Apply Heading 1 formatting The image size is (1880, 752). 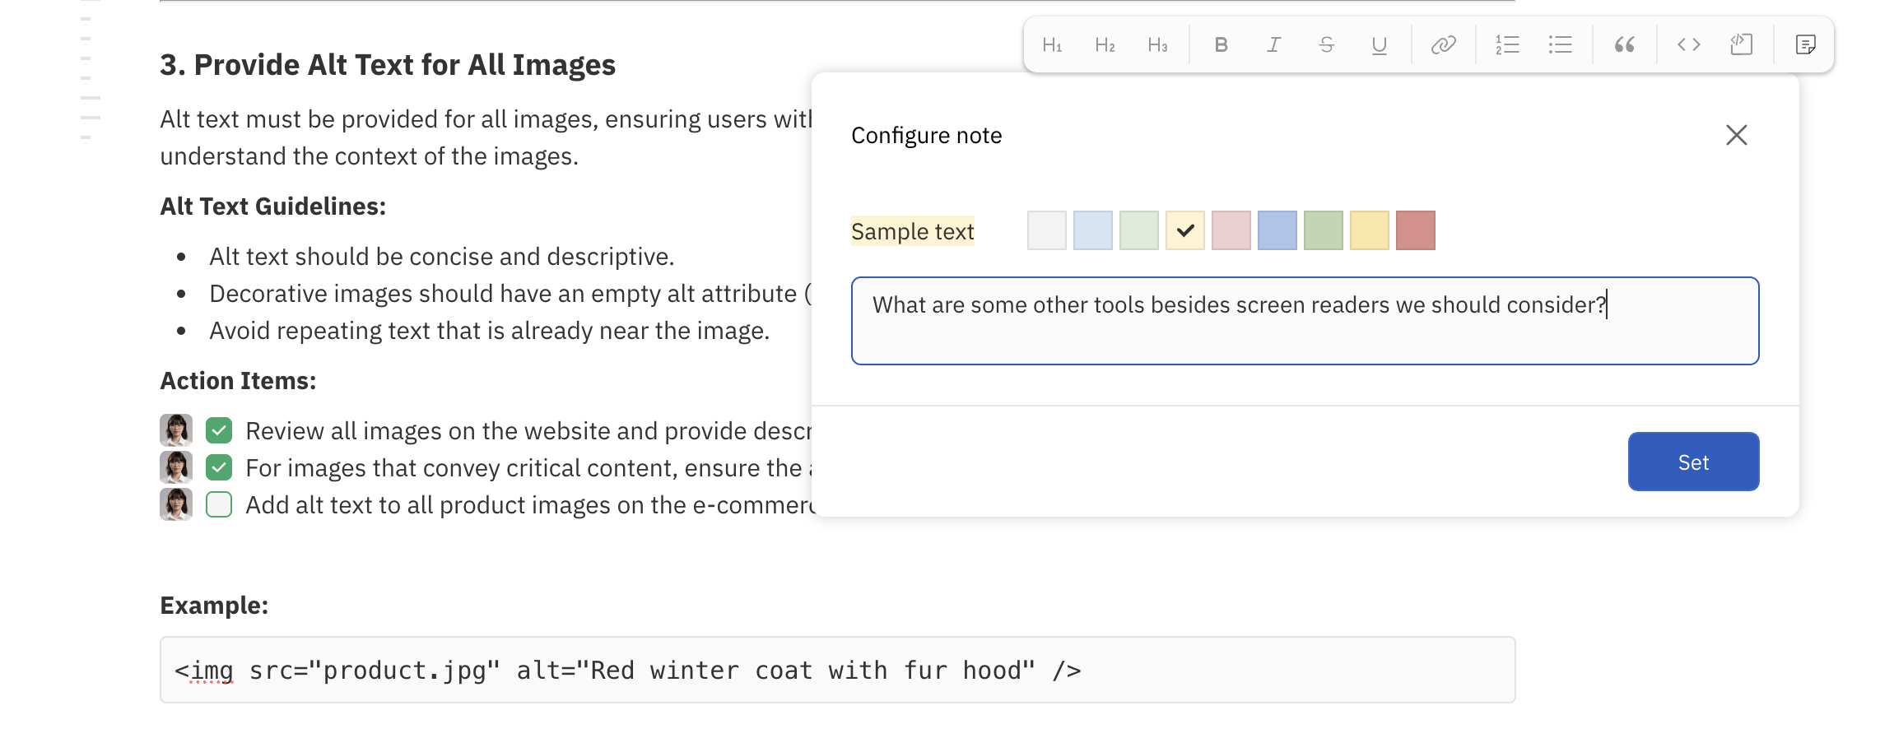coord(1052,45)
